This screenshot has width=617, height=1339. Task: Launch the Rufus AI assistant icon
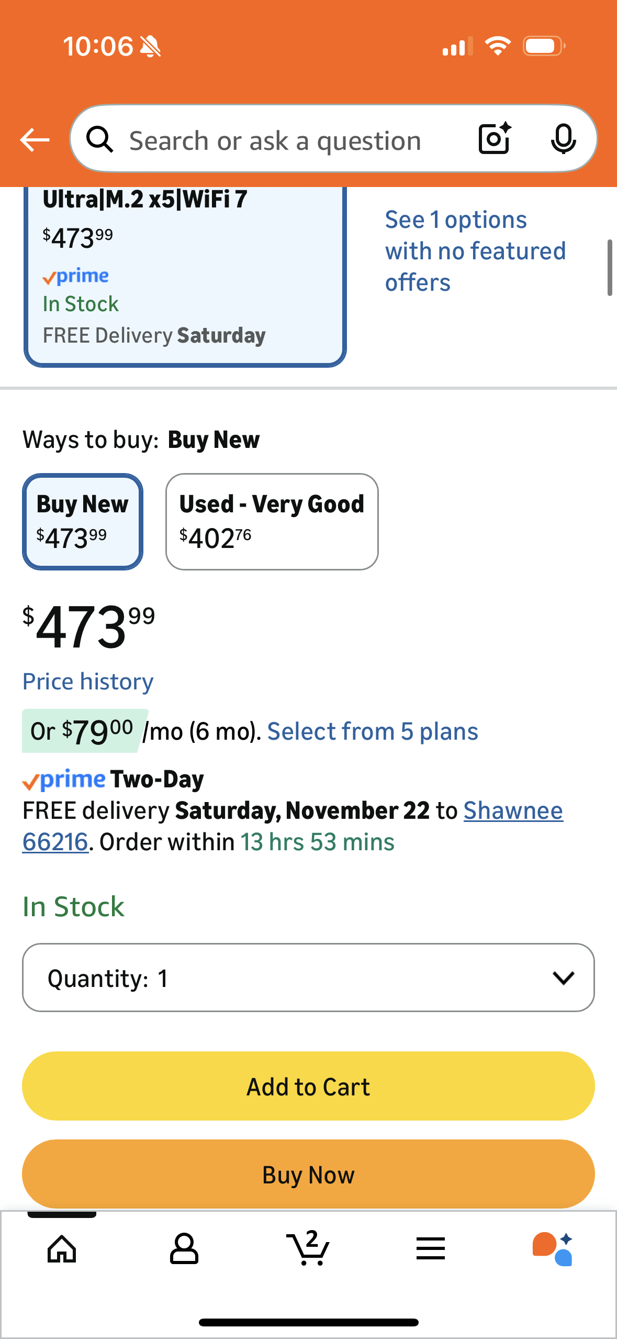[553, 1249]
